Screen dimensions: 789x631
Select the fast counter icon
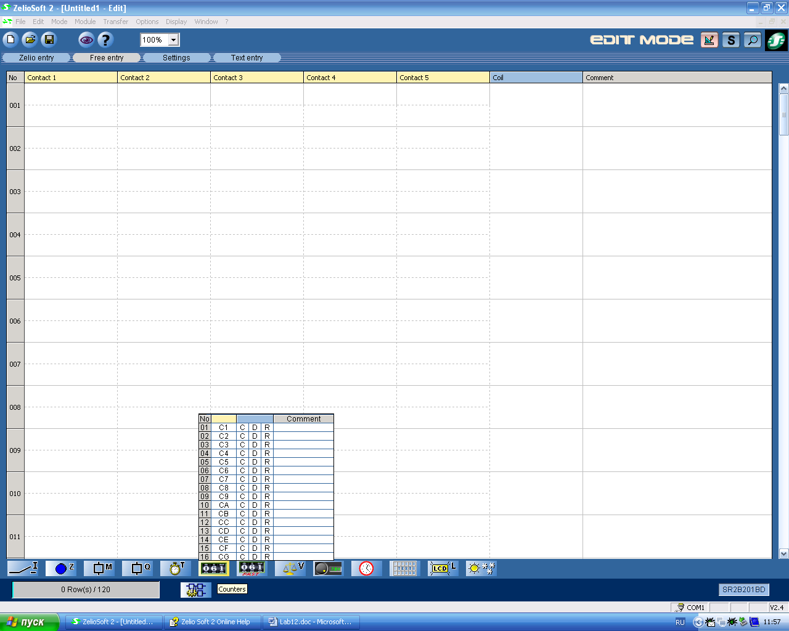point(252,568)
